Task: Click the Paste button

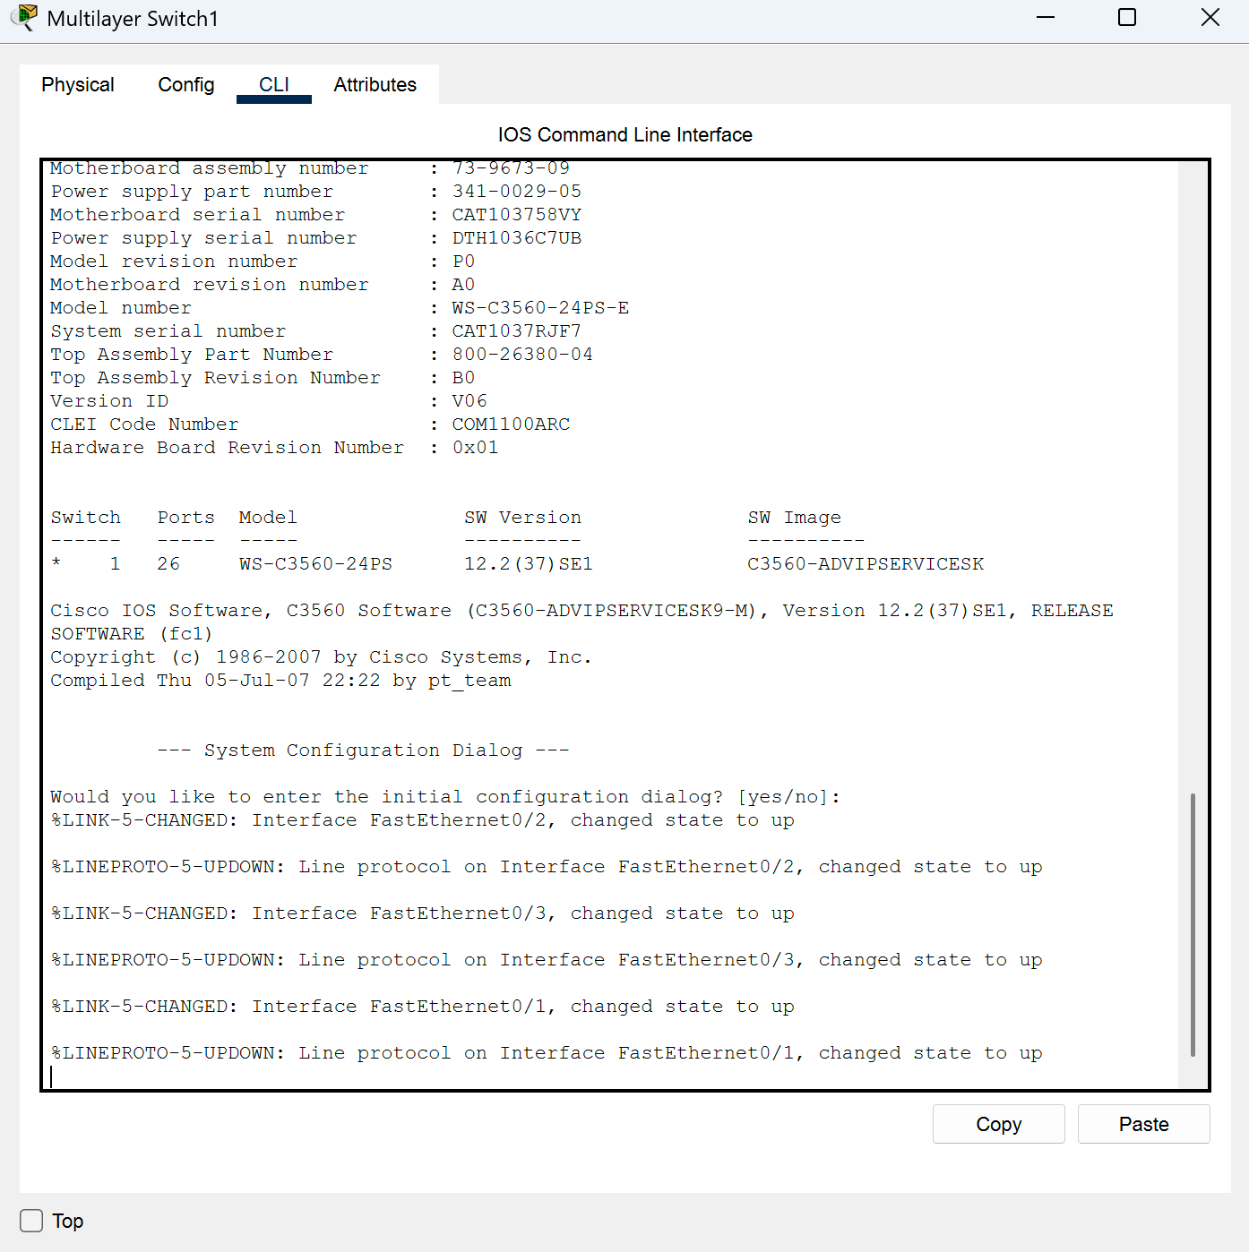Action: (1144, 1124)
